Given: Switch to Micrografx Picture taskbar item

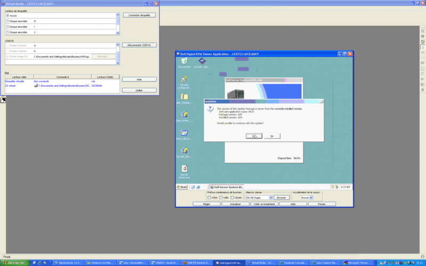Looking at the screenshot, I should point(357,263).
